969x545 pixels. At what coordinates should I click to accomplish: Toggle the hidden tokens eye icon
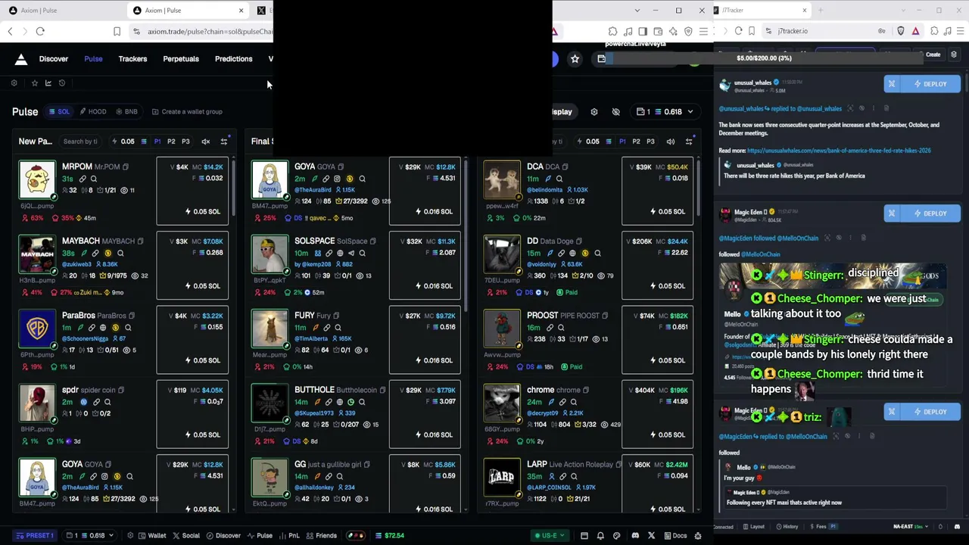coord(616,112)
